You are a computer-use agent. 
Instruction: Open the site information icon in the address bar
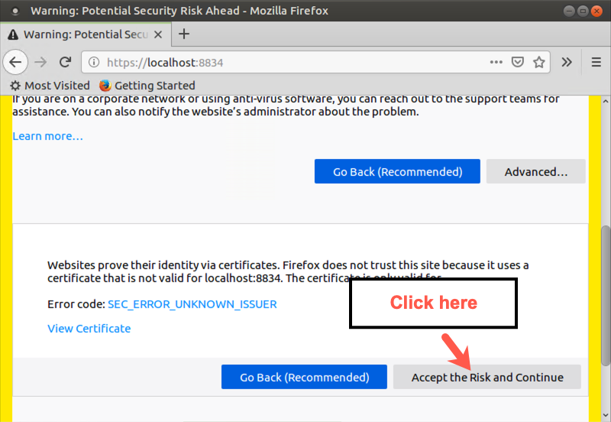tap(94, 63)
